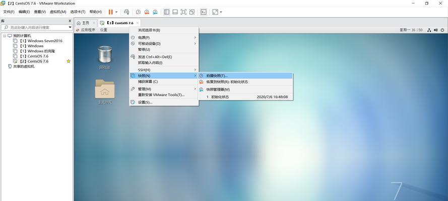Image resolution: width=448 pixels, height=201 pixels.
Task: Expand 管理(M) submenu
Action: pos(164,89)
